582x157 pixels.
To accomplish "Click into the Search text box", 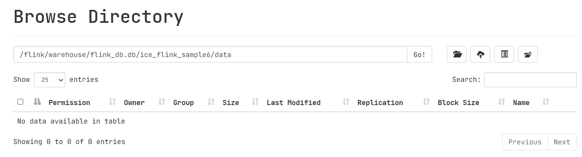I will [x=530, y=80].
